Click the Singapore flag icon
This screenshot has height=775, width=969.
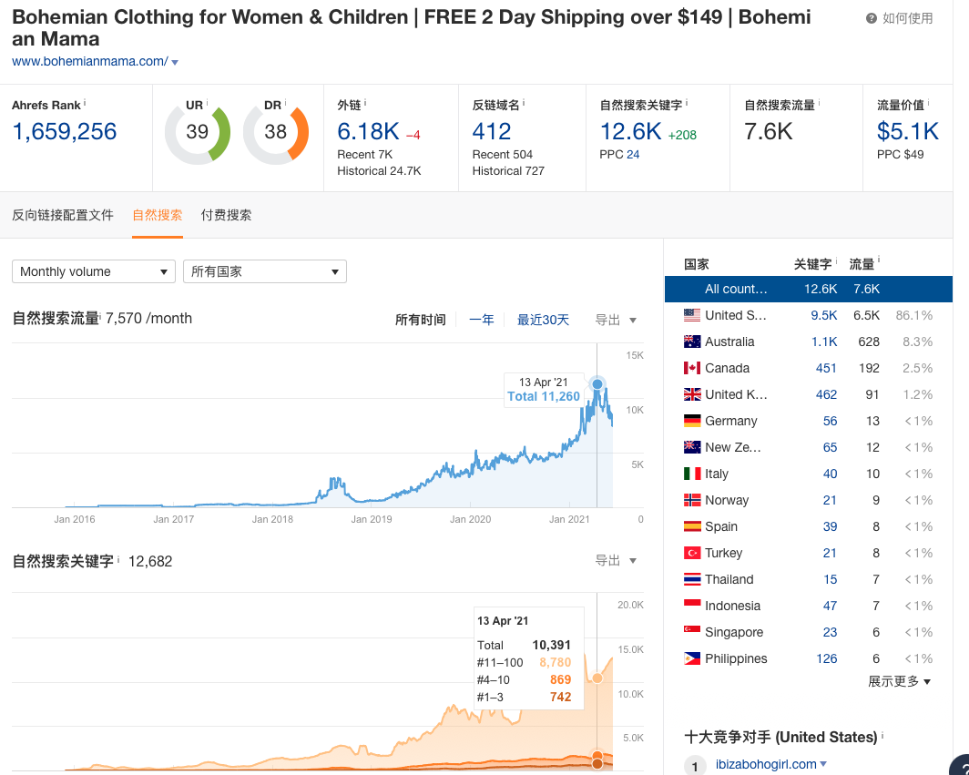(692, 632)
